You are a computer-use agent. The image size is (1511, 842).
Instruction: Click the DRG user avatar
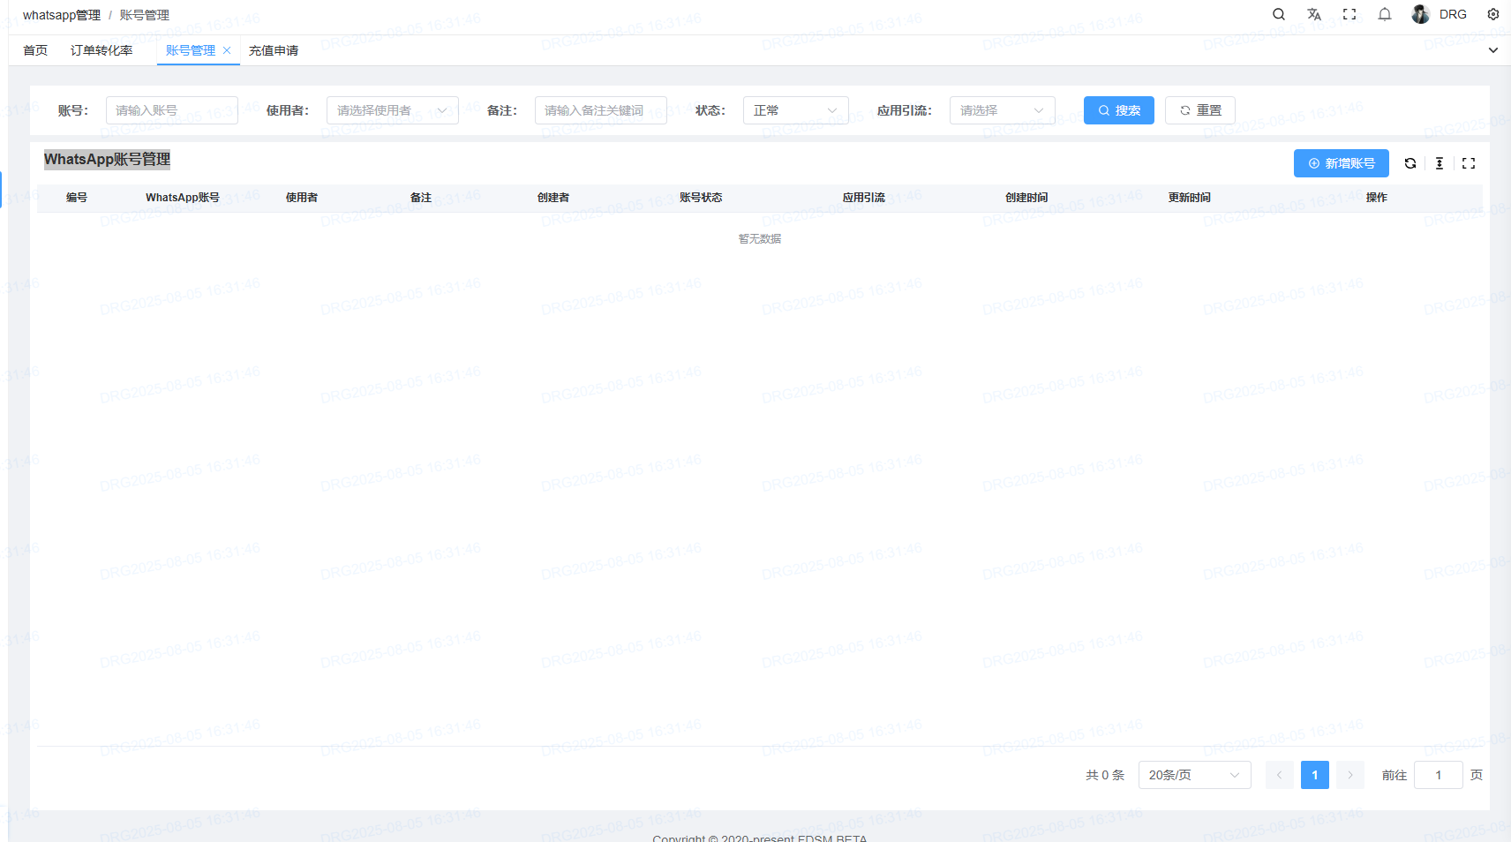point(1420,14)
